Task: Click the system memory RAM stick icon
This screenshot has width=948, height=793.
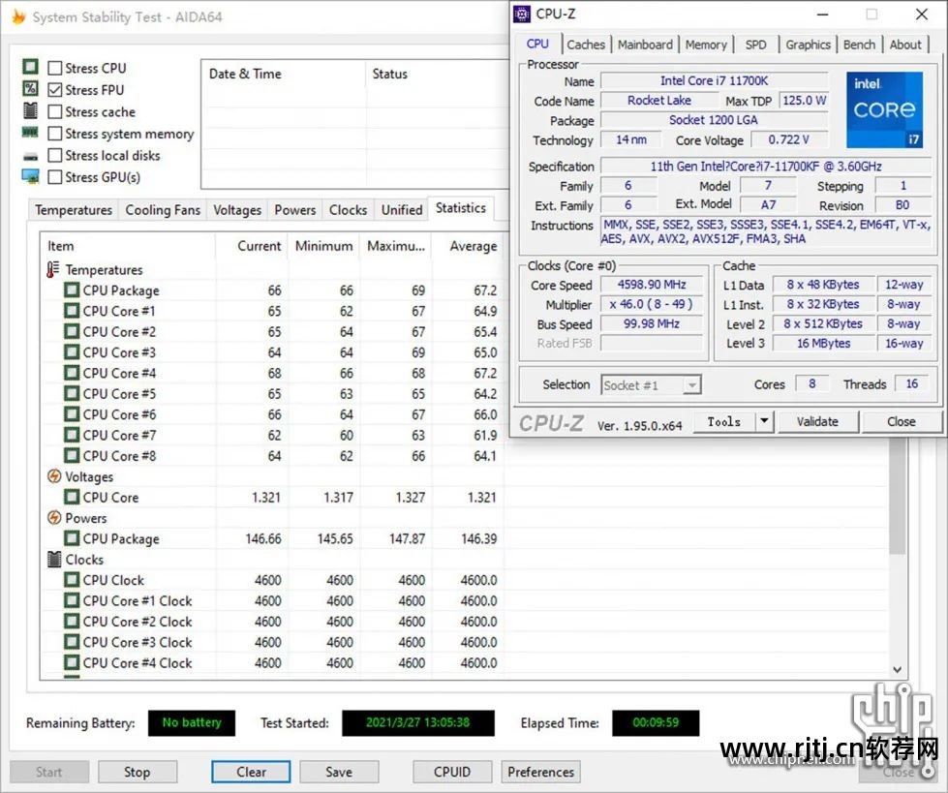Action: pyautogui.click(x=30, y=133)
